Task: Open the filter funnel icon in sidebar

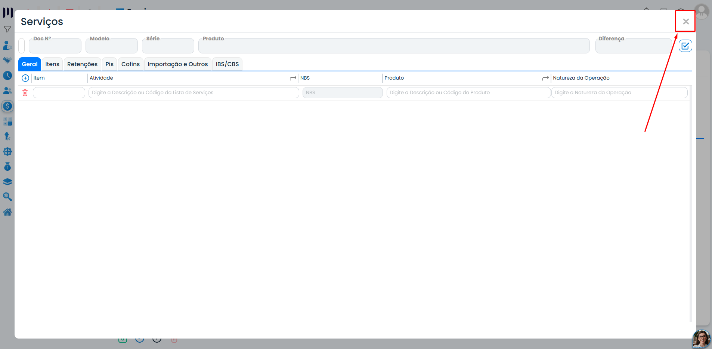Action: [7, 29]
